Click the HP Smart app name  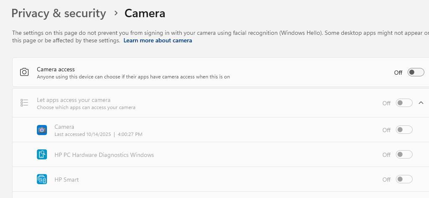coord(67,180)
